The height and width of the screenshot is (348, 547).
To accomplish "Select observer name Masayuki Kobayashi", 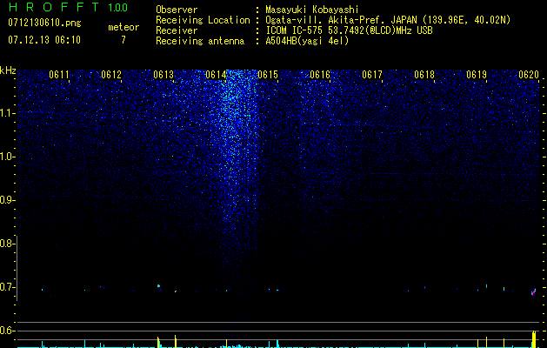I will [x=311, y=10].
